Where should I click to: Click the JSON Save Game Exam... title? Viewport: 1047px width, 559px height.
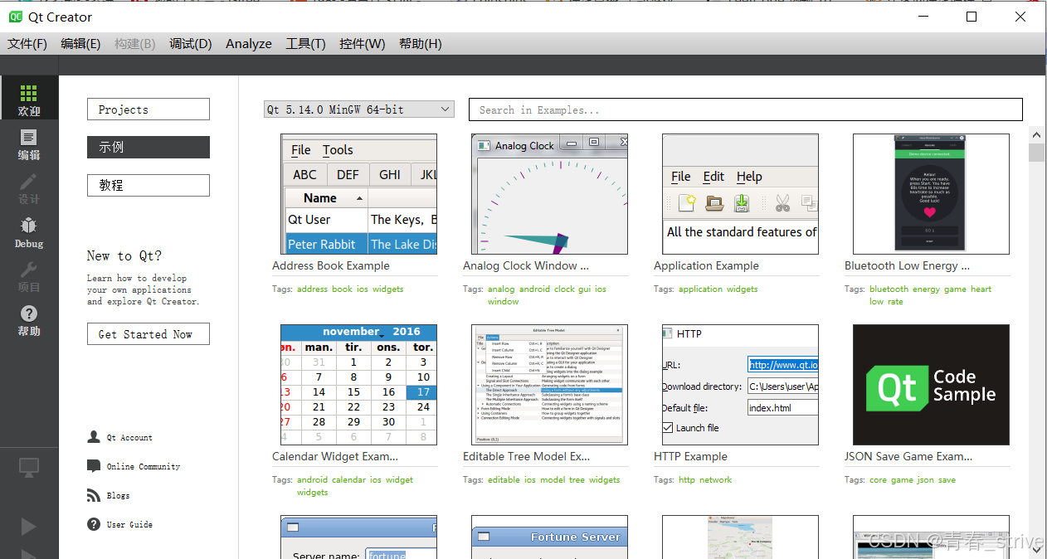point(908,456)
